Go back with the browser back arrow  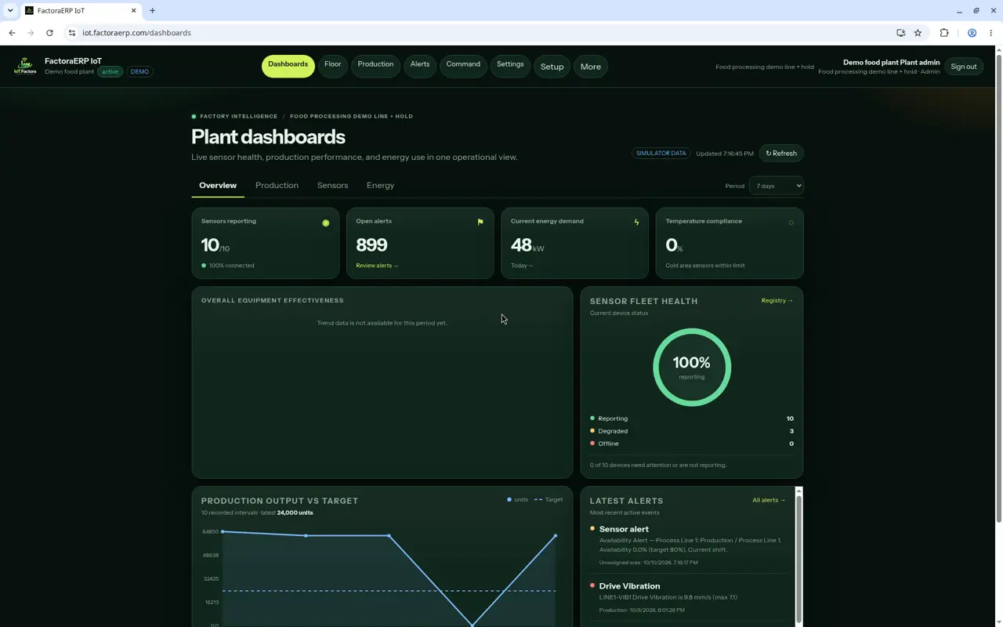pos(12,33)
